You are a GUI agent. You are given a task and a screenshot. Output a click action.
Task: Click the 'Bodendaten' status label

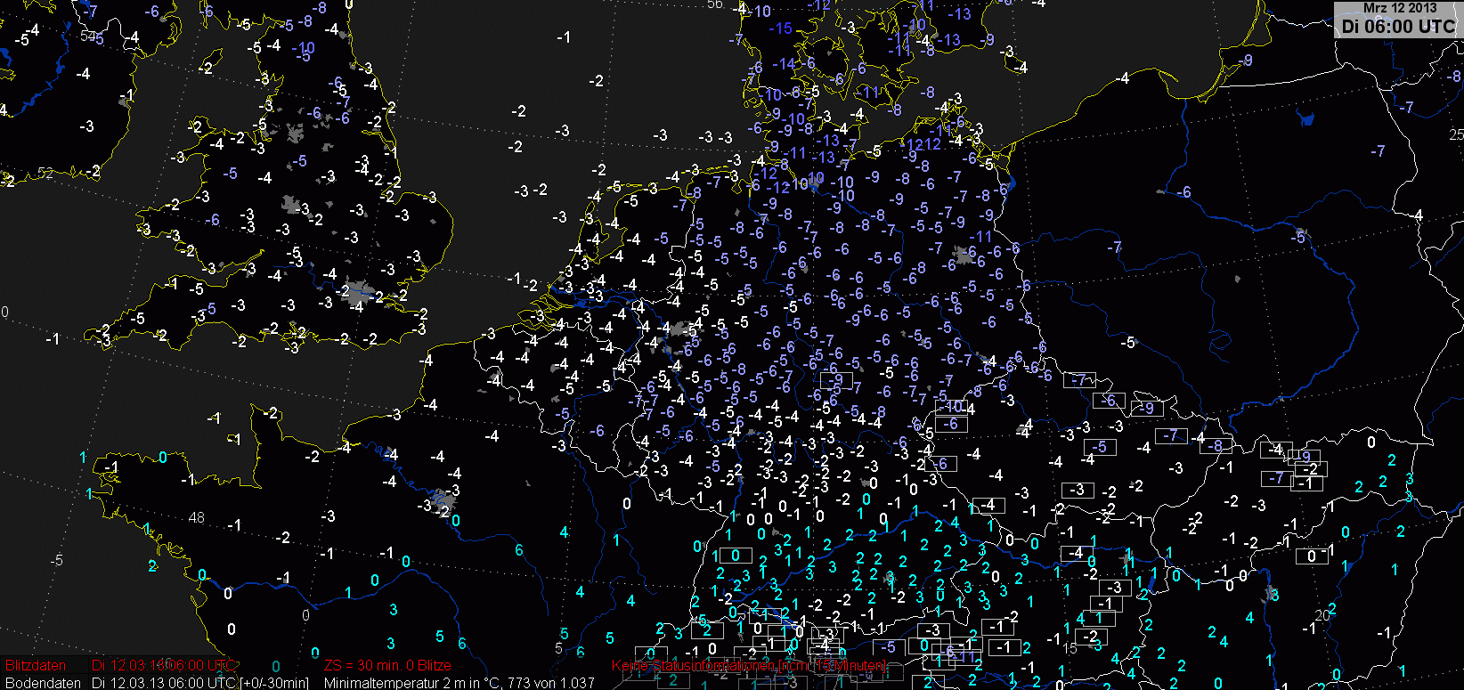point(43,683)
